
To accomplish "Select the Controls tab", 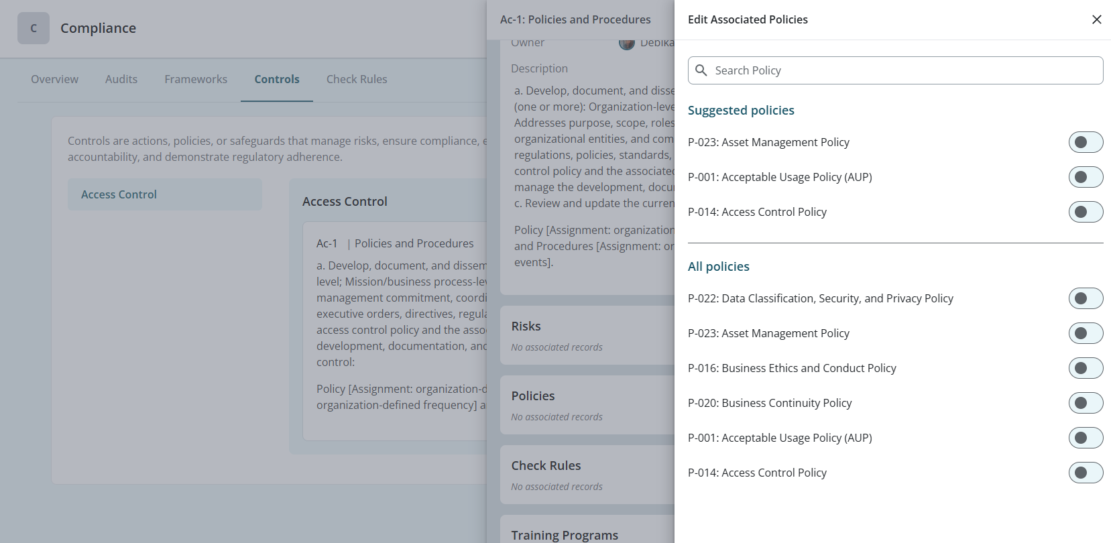I will (x=276, y=79).
